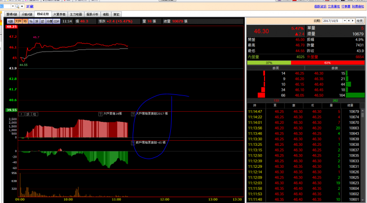
Task: Click the green 37% inner volume bar
Action: (x=269, y=63)
